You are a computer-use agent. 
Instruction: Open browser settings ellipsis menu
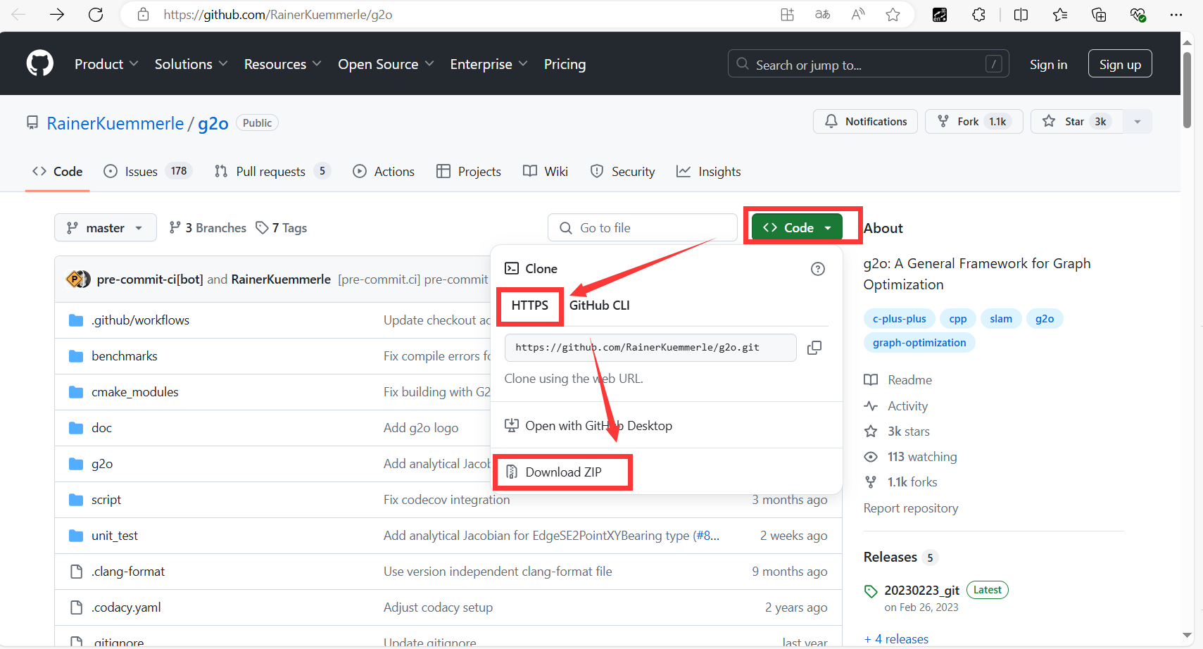(1176, 14)
